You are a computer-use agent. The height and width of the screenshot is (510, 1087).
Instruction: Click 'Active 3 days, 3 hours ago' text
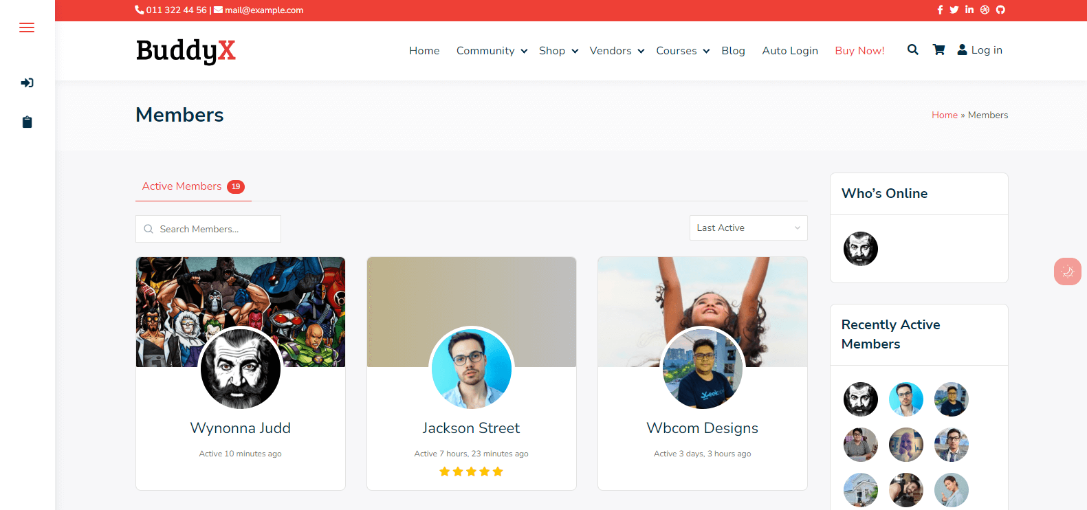(x=703, y=454)
